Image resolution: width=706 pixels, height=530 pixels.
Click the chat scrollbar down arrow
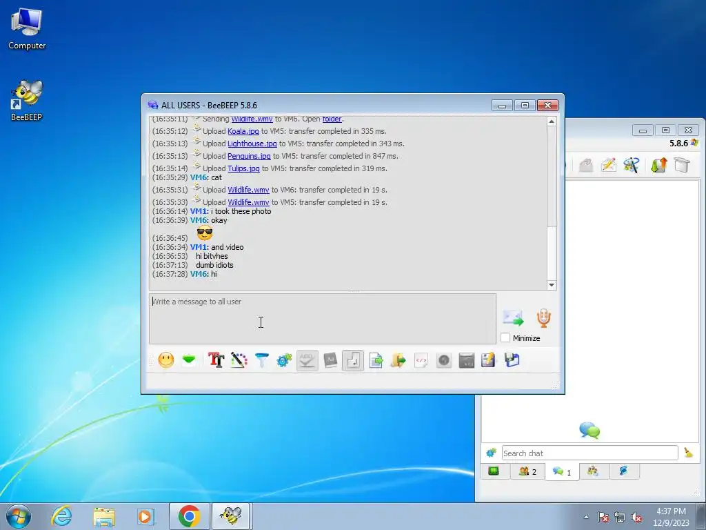(552, 285)
